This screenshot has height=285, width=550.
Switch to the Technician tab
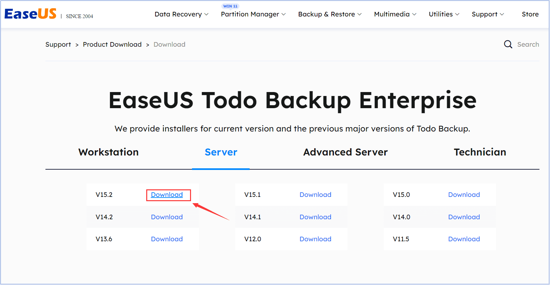pyautogui.click(x=480, y=152)
